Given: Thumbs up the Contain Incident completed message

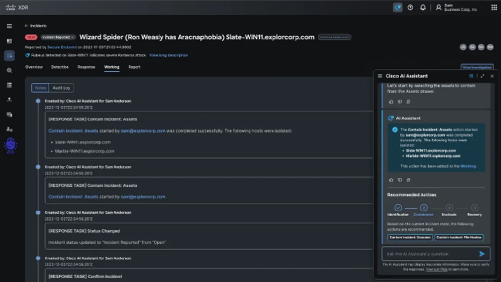Looking at the screenshot, I should tap(391, 180).
